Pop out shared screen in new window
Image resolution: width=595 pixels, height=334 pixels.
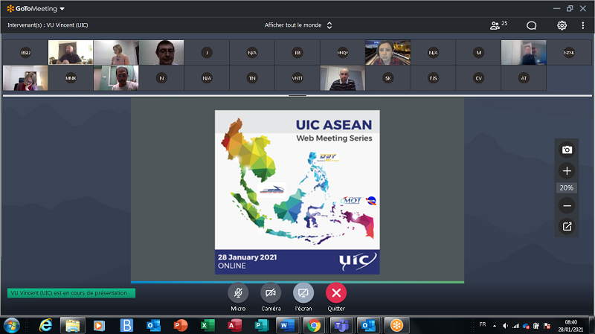(x=567, y=227)
